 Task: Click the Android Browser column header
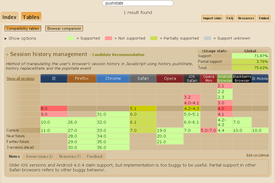click(x=225, y=78)
